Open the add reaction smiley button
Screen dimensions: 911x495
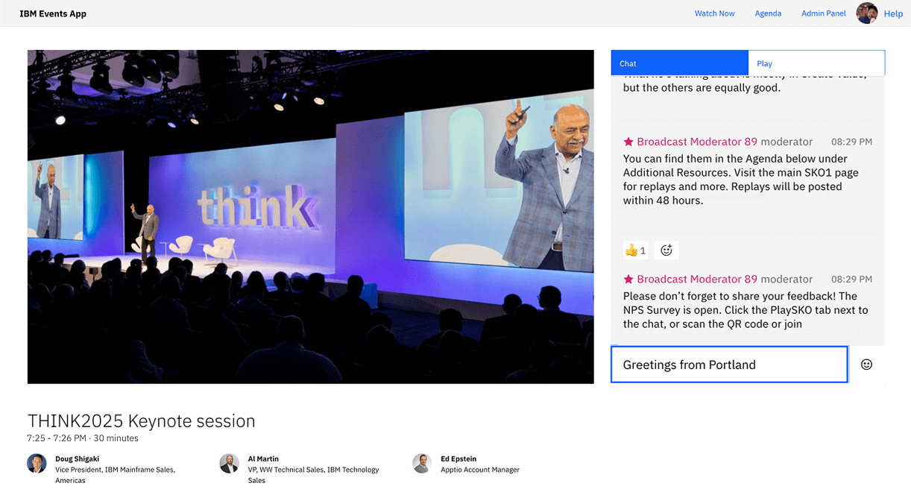coord(666,250)
